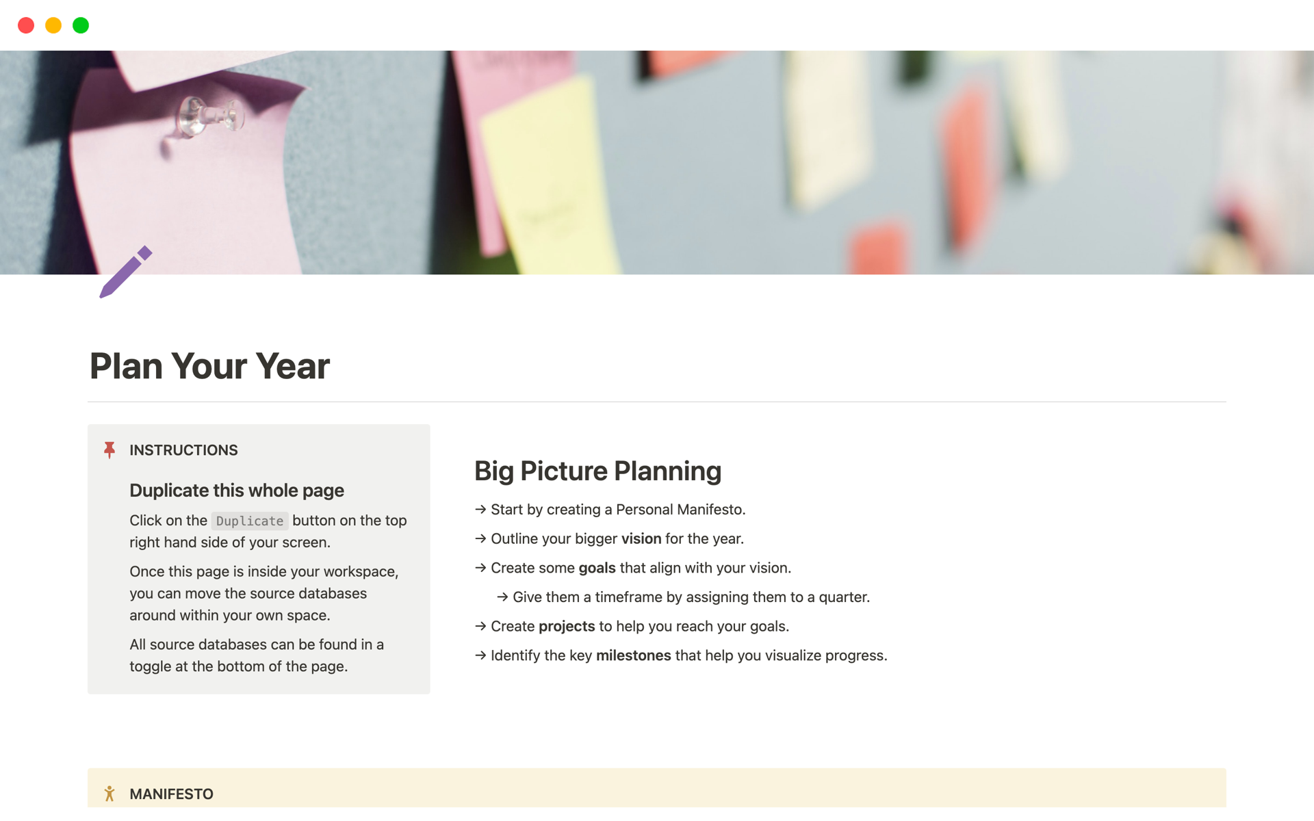Click the source databases toggle note text
The height and width of the screenshot is (821, 1314).
click(x=256, y=655)
